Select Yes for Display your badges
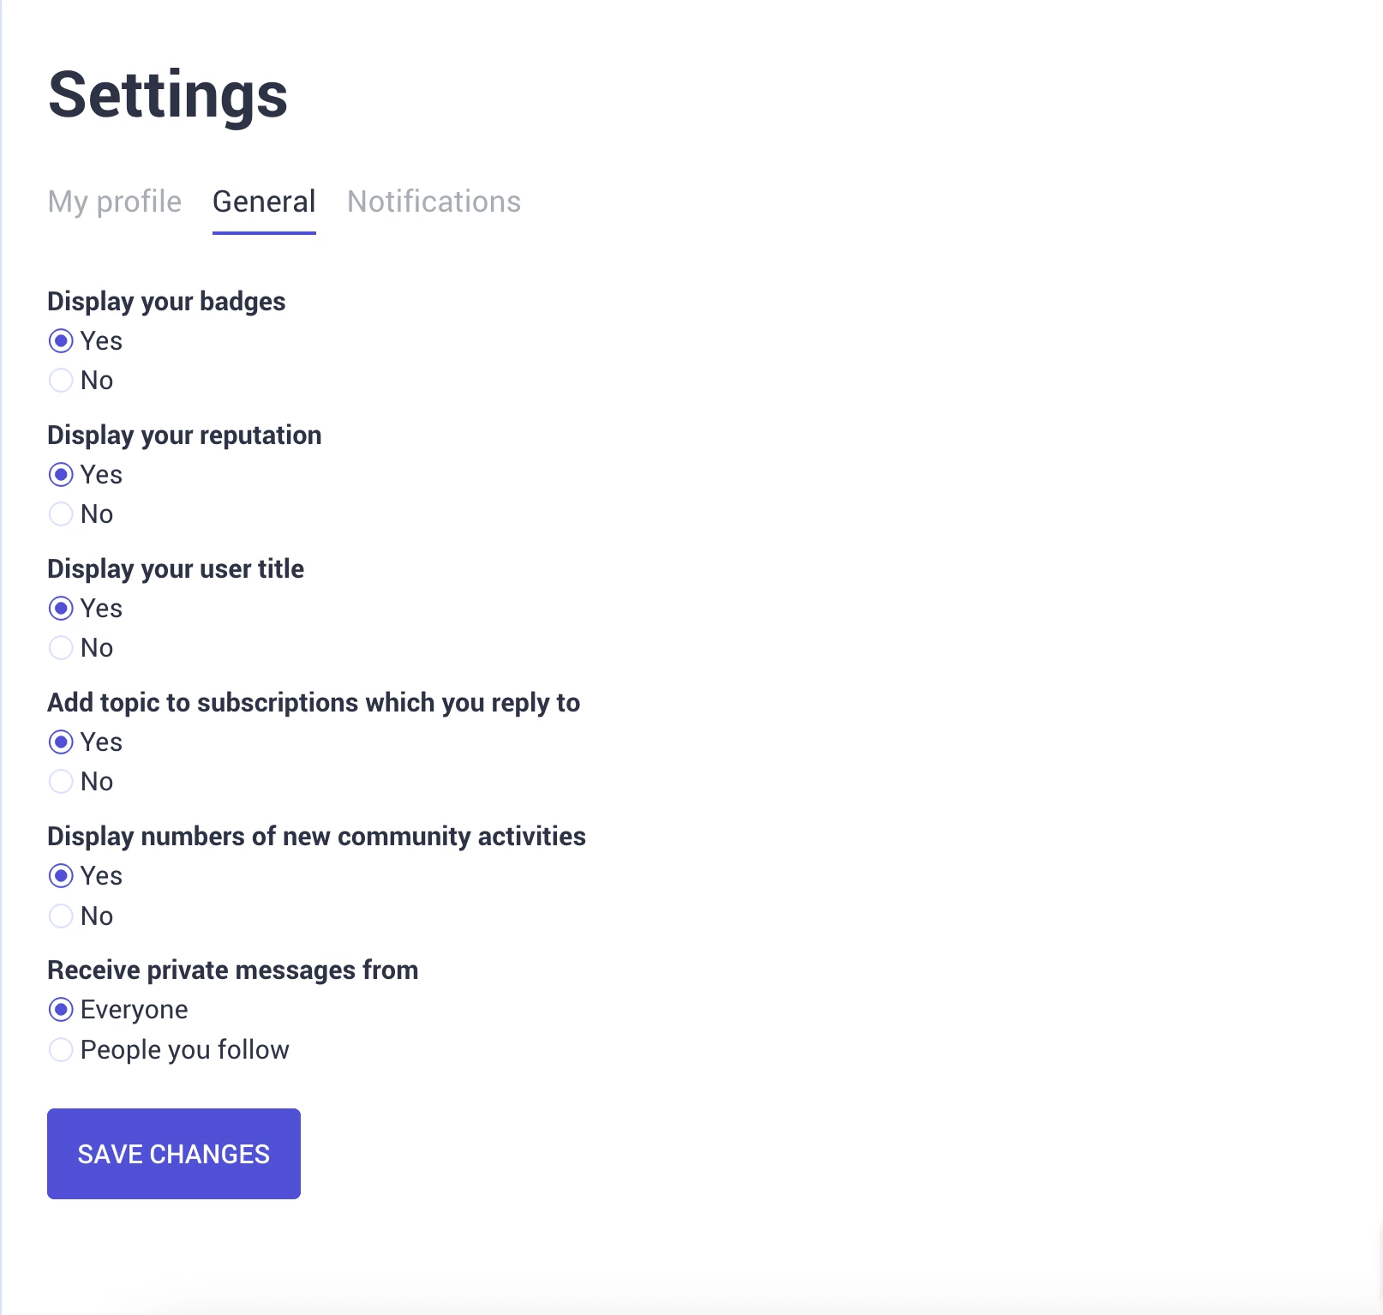Screen dimensions: 1383x1315 point(61,341)
